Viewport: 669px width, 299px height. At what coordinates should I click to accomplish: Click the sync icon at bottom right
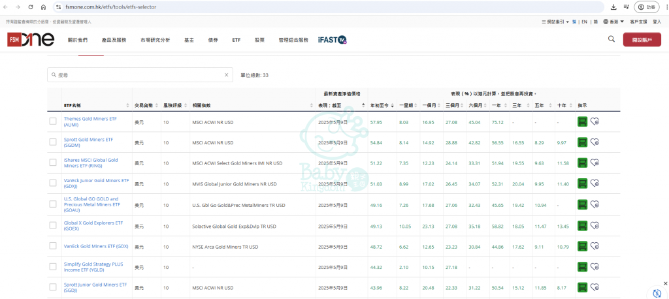(x=657, y=293)
